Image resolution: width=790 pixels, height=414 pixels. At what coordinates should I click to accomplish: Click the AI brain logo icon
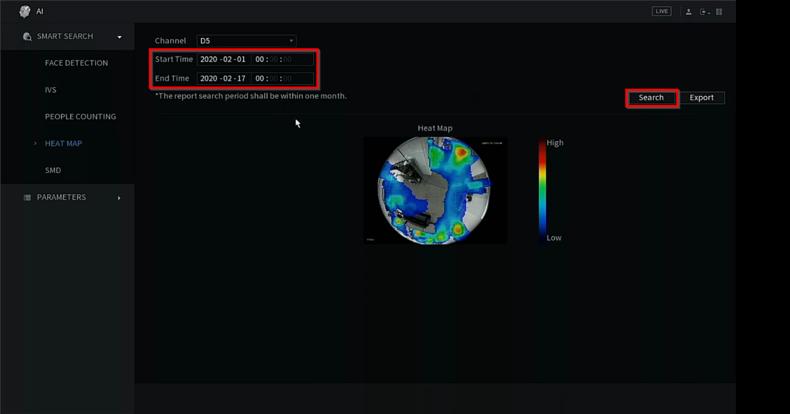25,11
